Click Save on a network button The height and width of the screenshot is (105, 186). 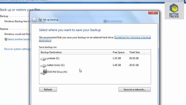coord(135,90)
